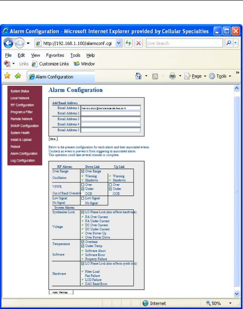Go to Local Network page
The image size is (243, 309).
(x=20, y=98)
